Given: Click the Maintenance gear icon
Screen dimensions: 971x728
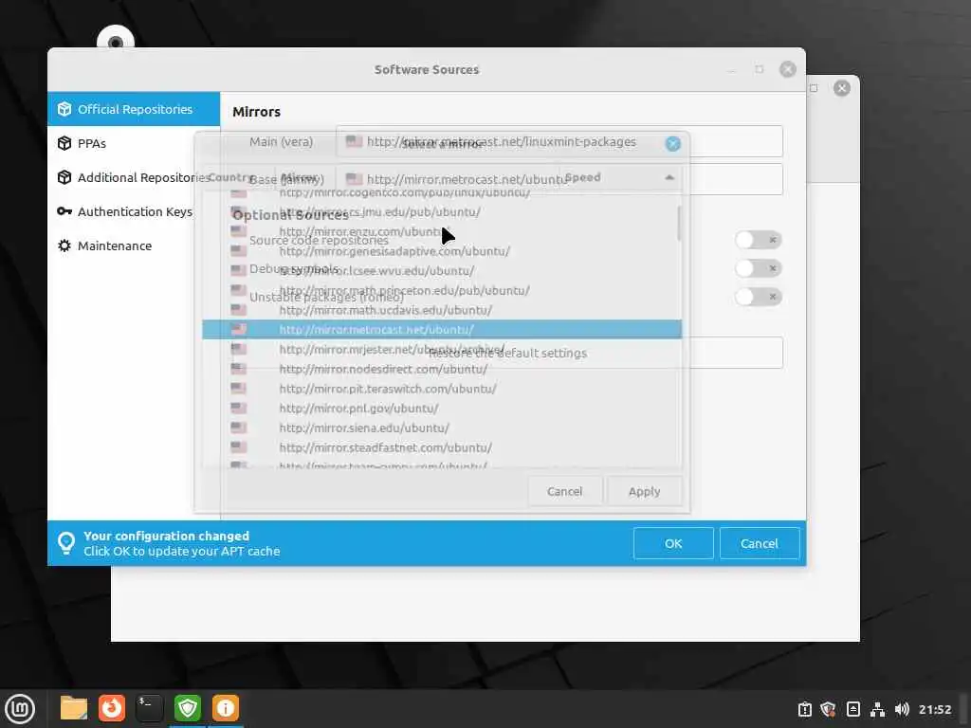Looking at the screenshot, I should [64, 246].
